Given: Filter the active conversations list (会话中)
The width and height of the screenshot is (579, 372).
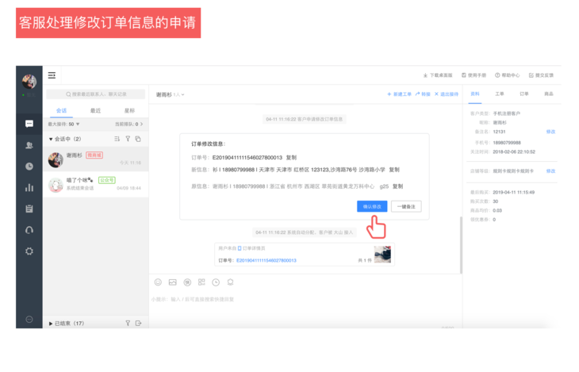Looking at the screenshot, I should 128,139.
